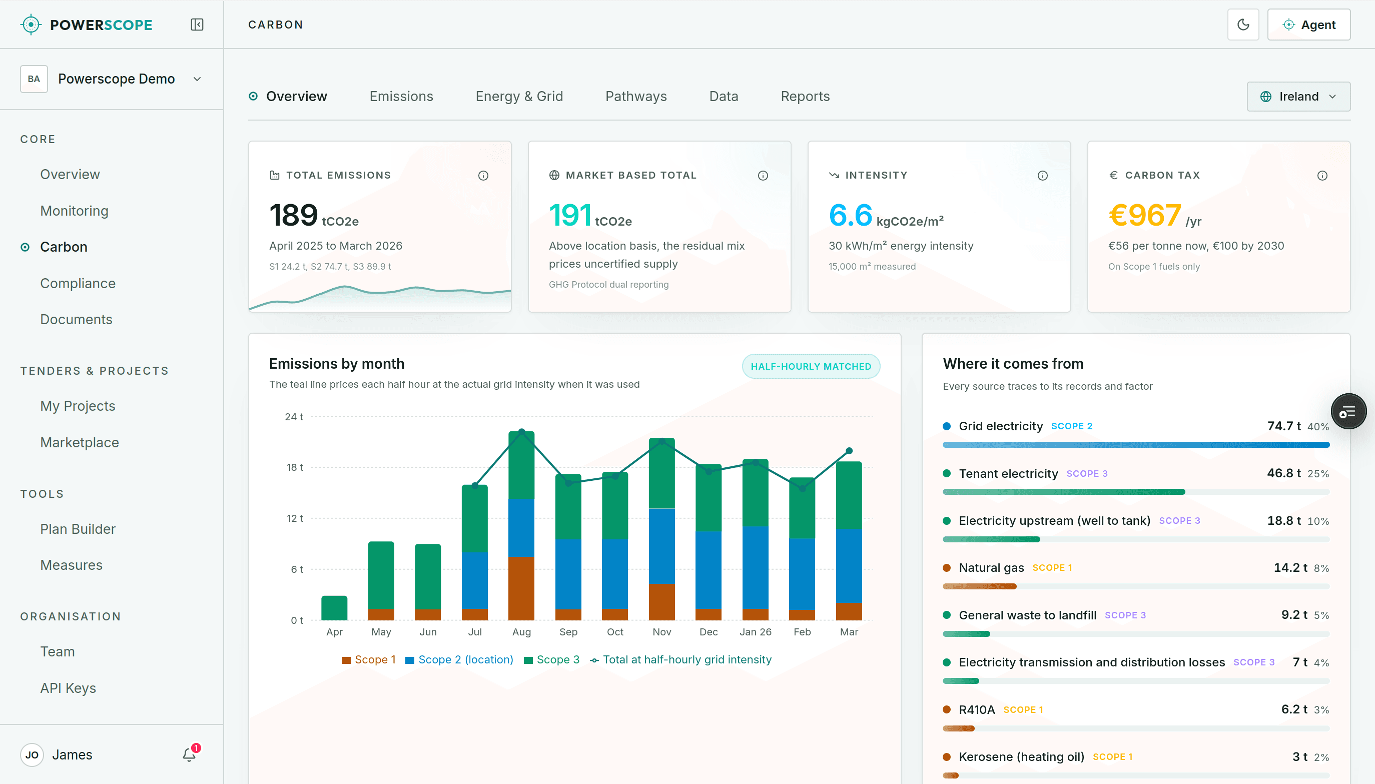Viewport: 1375px width, 784px height.
Task: Click the Tenant electricity source row
Action: 1136,481
